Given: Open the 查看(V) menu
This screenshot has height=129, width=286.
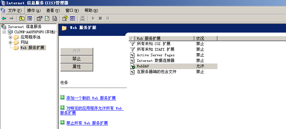Looking at the screenshot, I should (53, 11).
